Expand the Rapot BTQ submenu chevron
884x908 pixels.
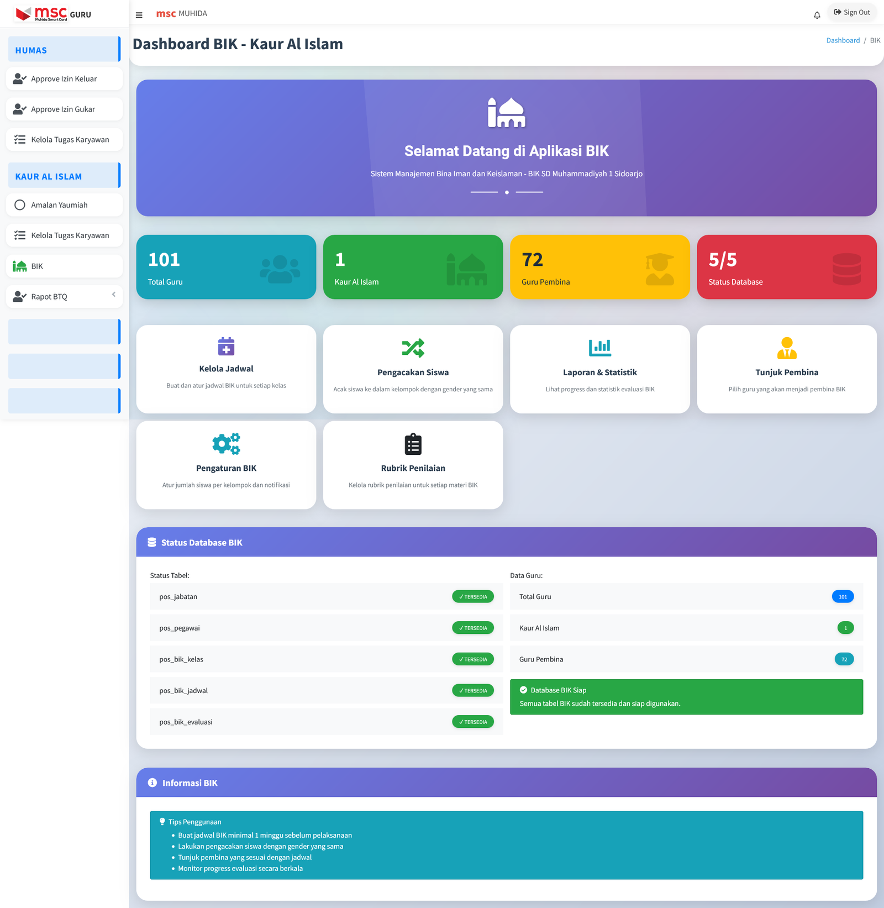coord(114,295)
